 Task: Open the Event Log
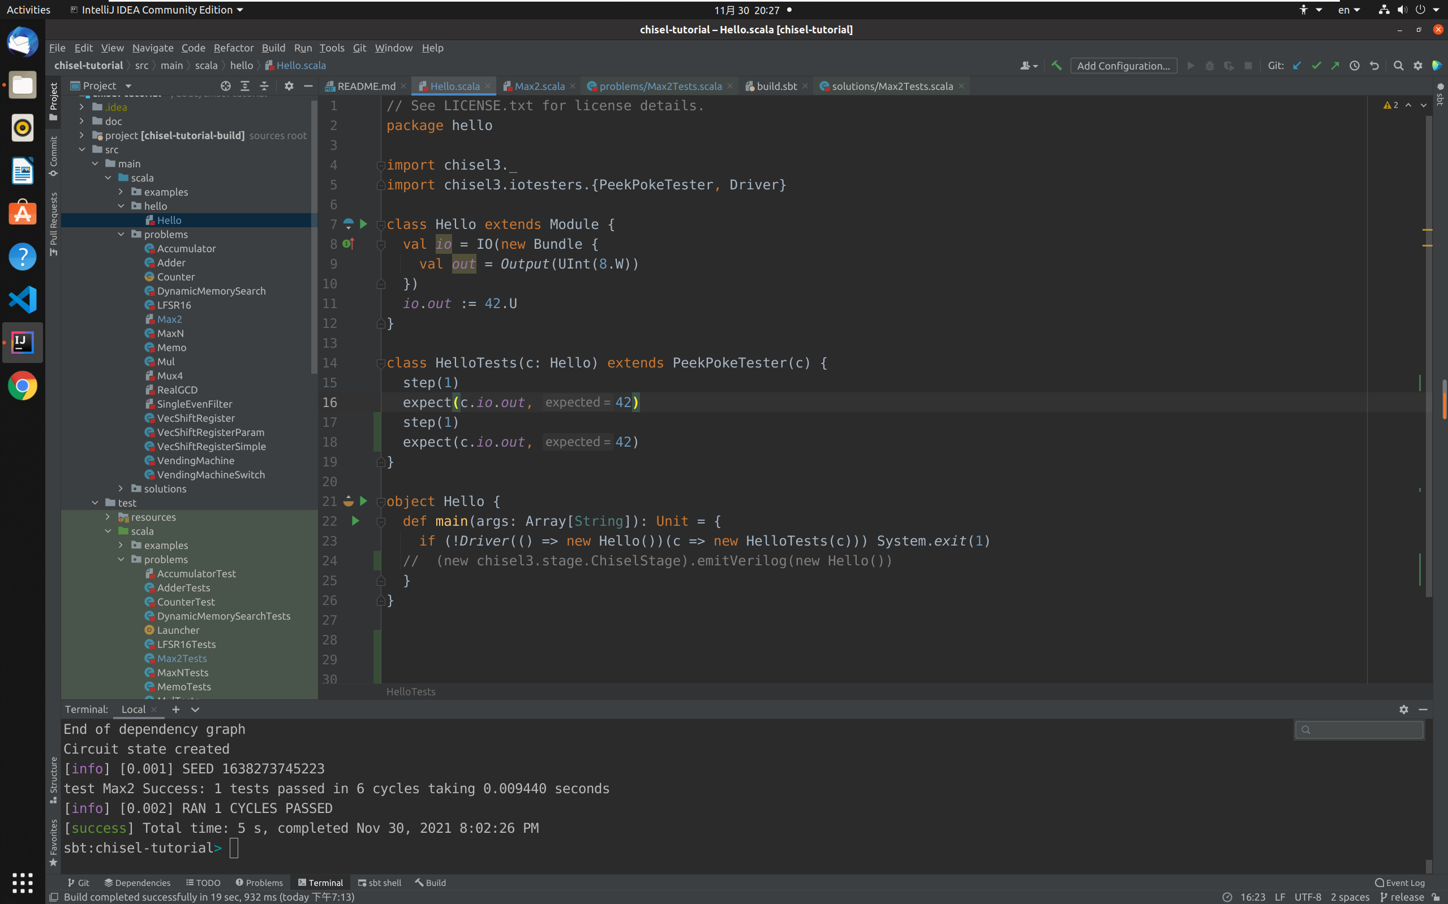pos(1399,883)
